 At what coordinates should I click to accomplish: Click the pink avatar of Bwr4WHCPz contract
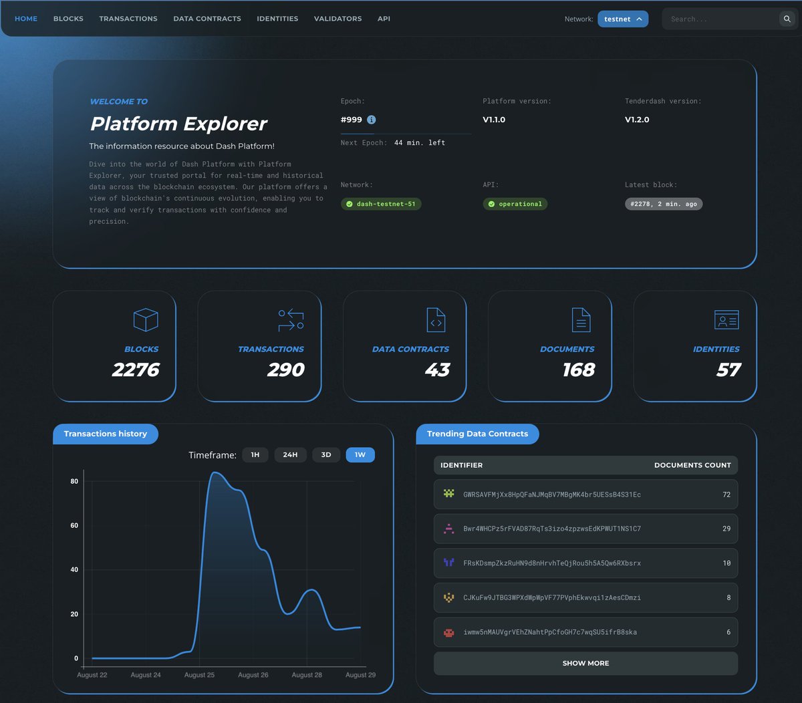coord(449,529)
